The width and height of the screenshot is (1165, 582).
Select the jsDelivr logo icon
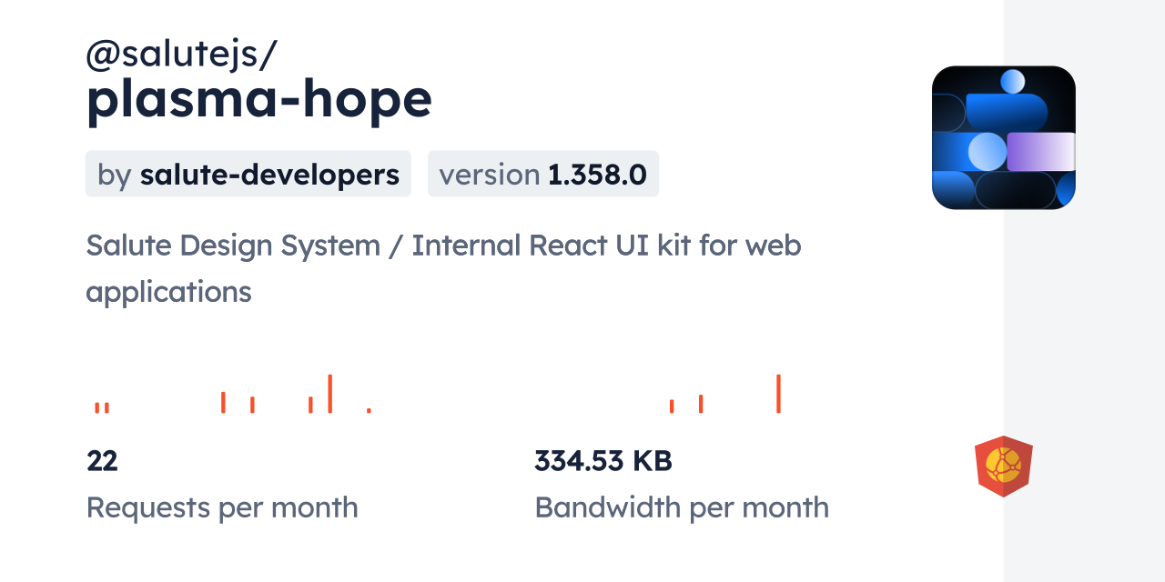pos(1004,466)
